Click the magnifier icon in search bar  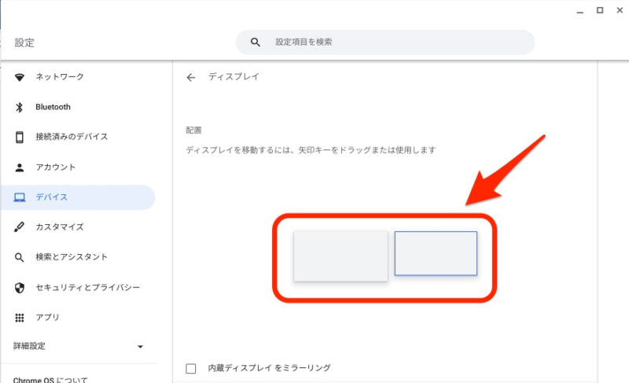pos(255,42)
